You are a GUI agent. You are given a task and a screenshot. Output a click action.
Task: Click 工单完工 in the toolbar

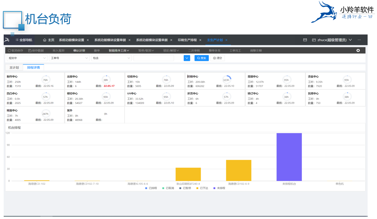pos(235,51)
